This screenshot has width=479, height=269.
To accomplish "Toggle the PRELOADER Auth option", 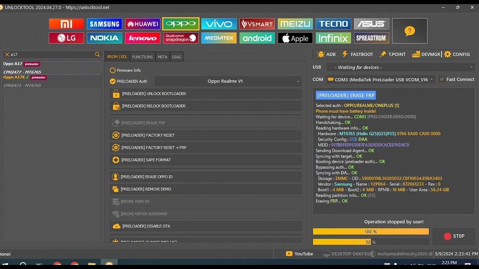I will [113, 81].
